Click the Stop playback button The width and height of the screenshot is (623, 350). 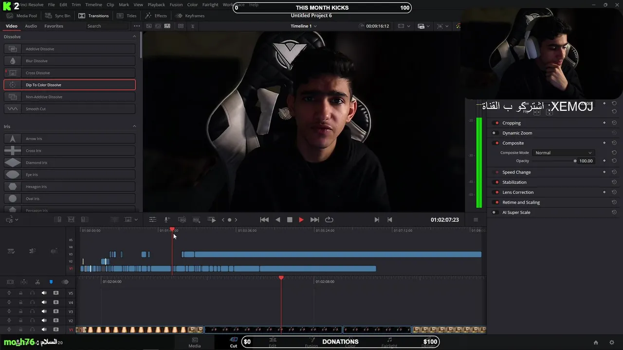(x=290, y=220)
